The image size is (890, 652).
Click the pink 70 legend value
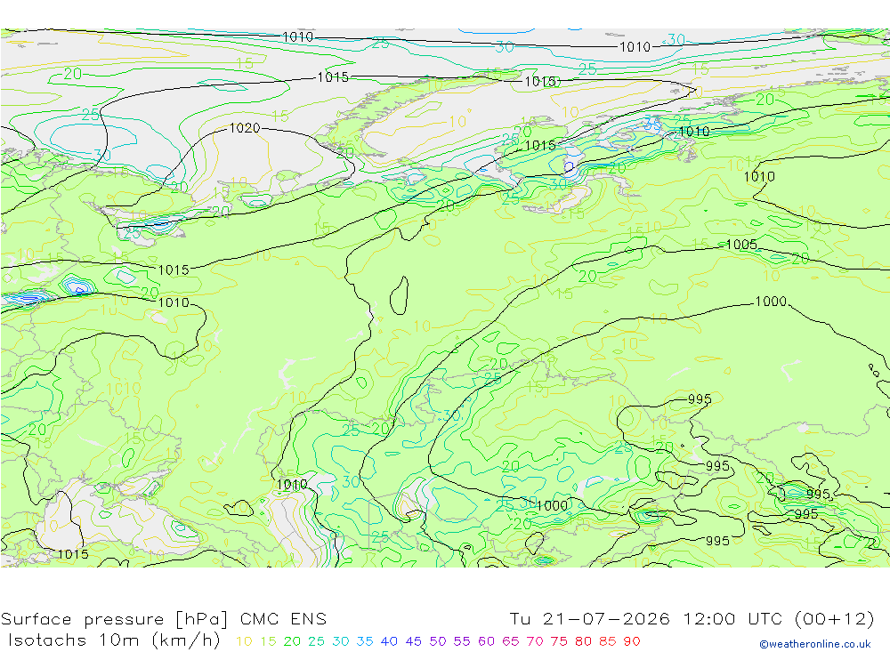coord(535,642)
